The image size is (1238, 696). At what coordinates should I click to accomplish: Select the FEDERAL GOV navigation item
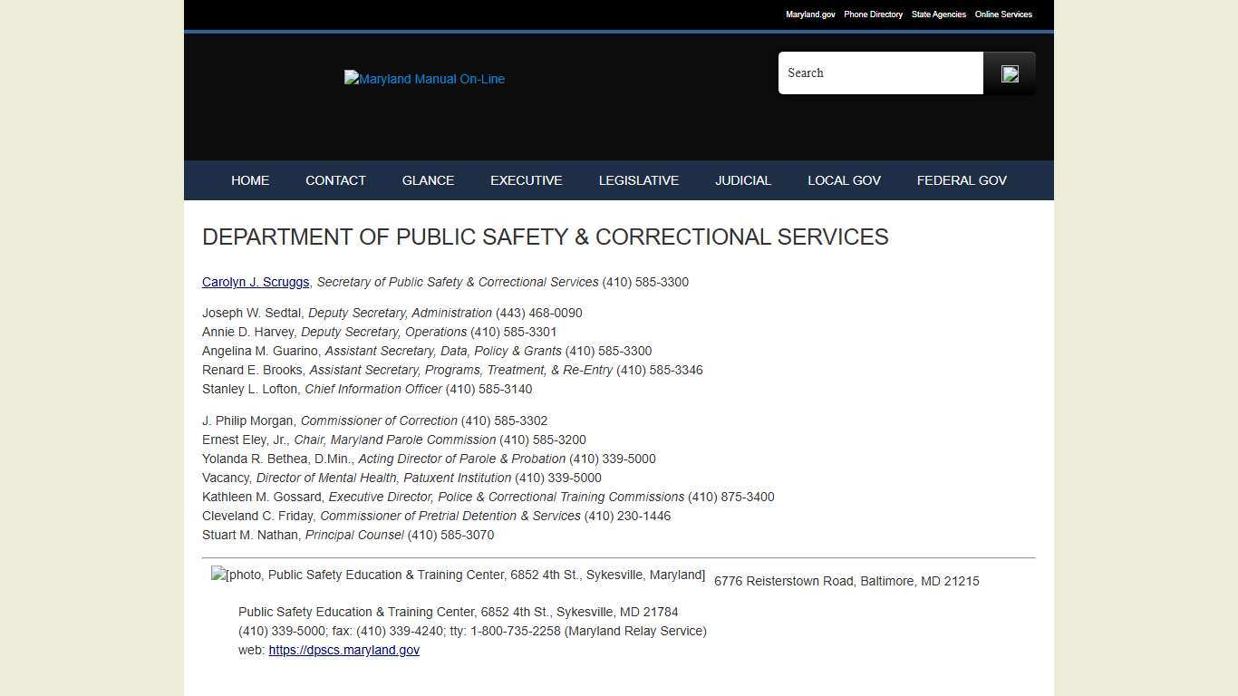[962, 179]
